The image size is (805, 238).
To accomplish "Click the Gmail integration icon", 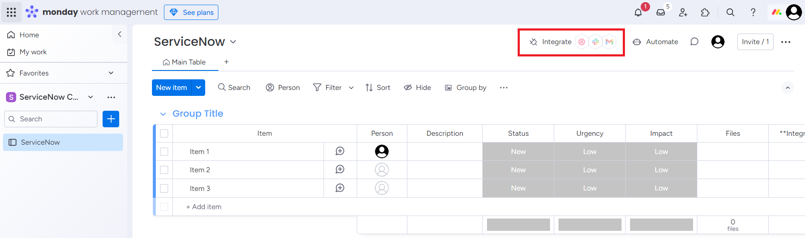I will (x=610, y=42).
